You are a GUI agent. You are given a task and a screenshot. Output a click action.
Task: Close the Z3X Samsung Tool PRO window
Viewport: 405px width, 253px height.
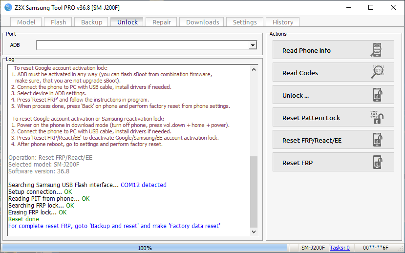(393, 7)
